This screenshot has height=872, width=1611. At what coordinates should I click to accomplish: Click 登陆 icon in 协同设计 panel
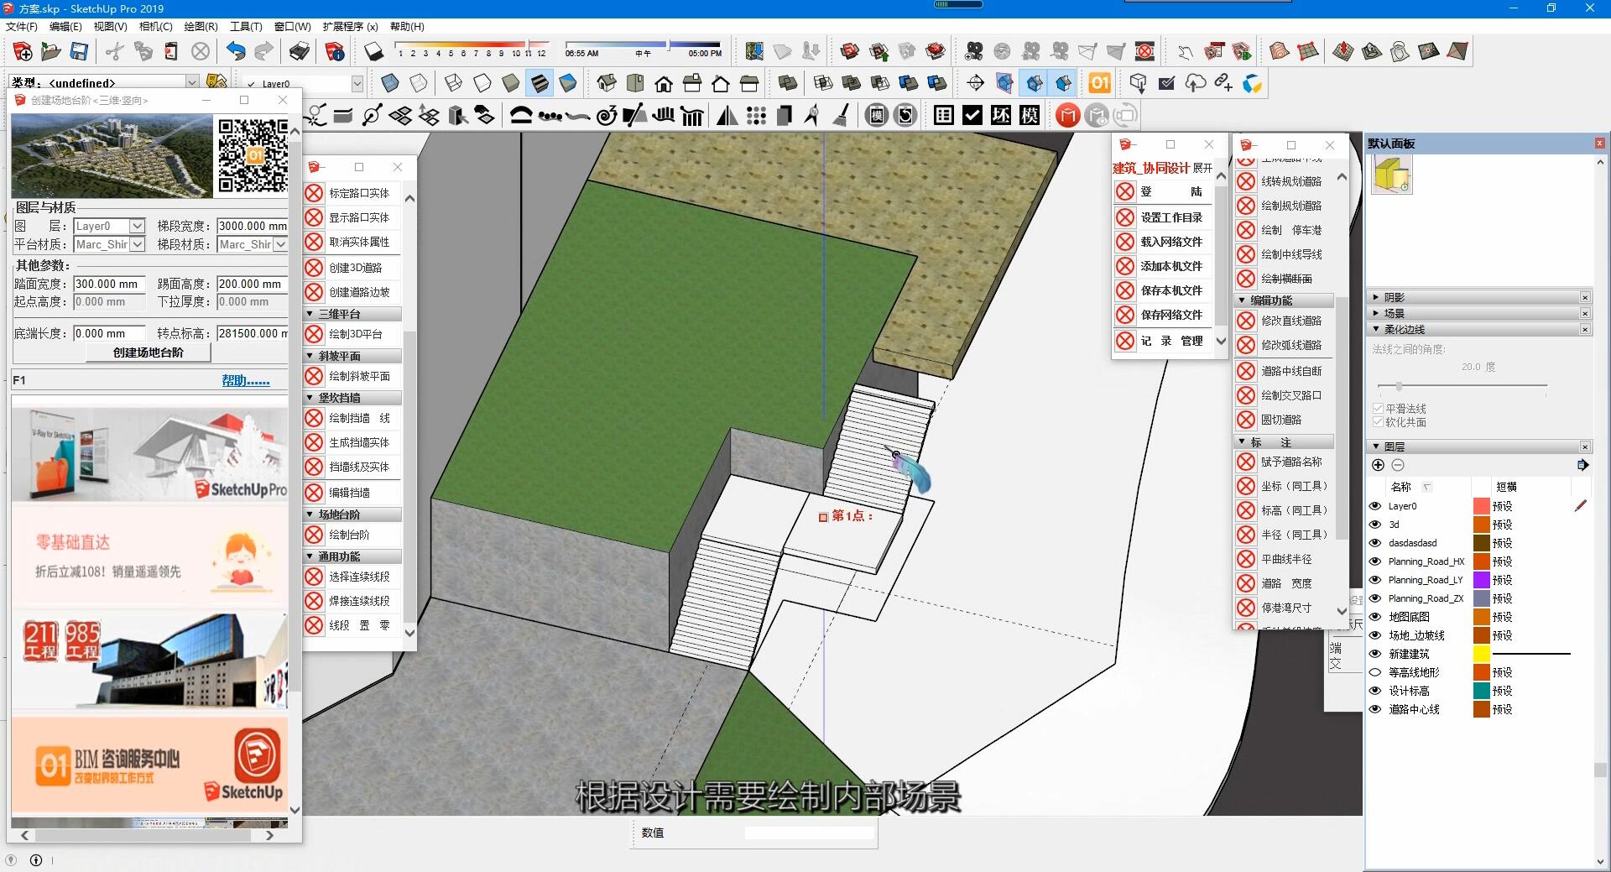(x=1125, y=192)
